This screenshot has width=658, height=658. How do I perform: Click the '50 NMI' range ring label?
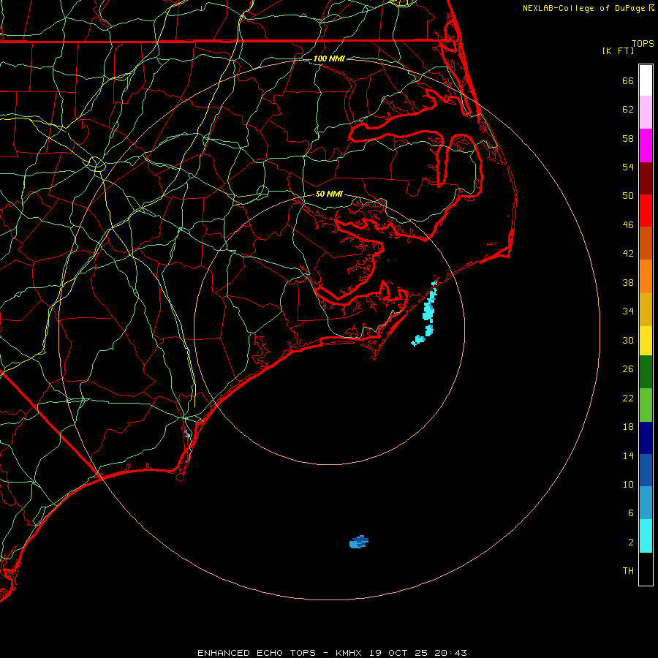[329, 194]
